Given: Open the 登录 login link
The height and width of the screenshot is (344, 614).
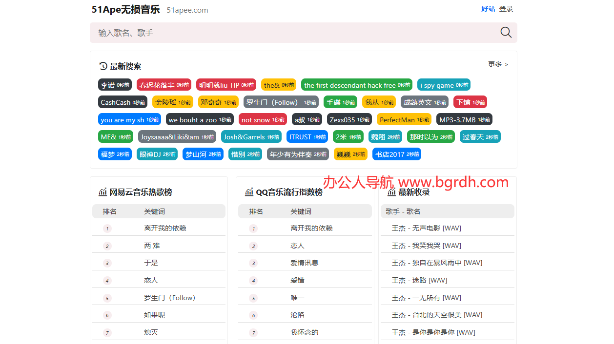Looking at the screenshot, I should click(506, 9).
